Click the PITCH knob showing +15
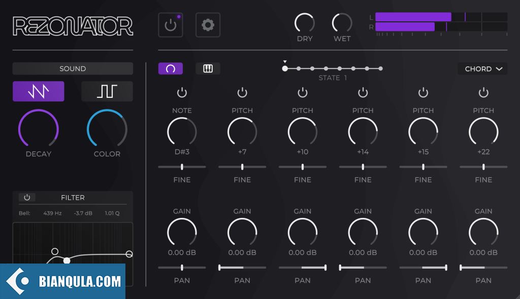This screenshot has height=299, width=520. tap(423, 131)
